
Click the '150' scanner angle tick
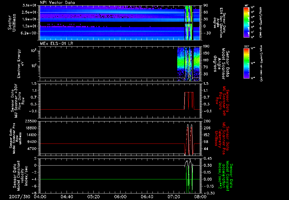point(206,53)
